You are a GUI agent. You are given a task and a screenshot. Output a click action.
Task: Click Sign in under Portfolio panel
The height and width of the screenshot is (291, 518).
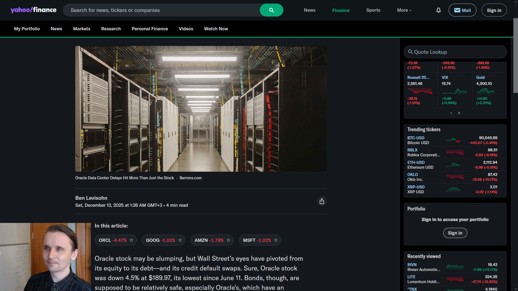click(x=455, y=233)
